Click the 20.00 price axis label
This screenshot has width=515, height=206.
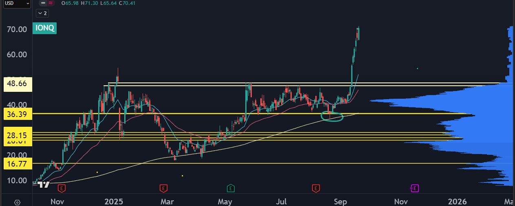point(17,155)
